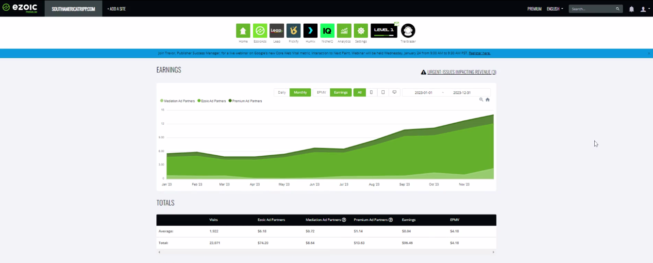Click Premium Ad Partners help icon
The image size is (653, 263).
pos(390,220)
